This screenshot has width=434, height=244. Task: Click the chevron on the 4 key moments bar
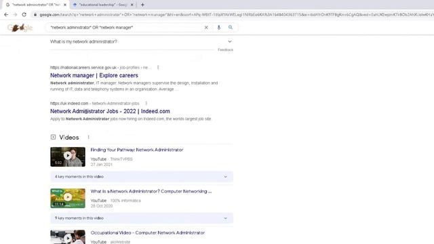click(x=226, y=176)
